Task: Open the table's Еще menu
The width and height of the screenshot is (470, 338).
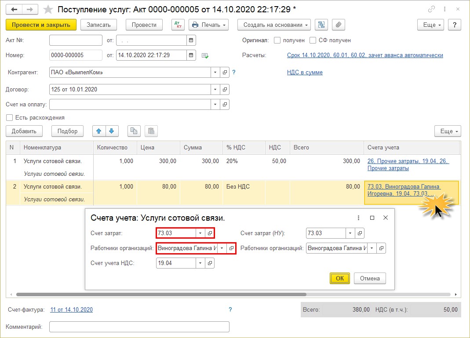Action: (x=448, y=131)
